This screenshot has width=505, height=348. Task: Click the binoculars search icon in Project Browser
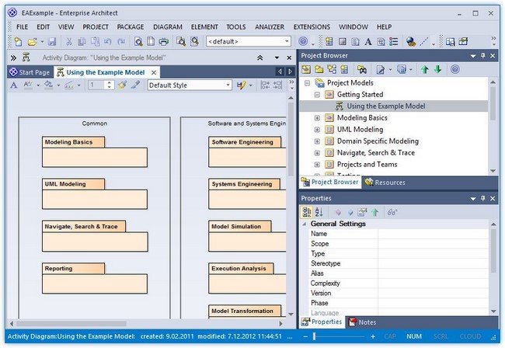coord(362,69)
